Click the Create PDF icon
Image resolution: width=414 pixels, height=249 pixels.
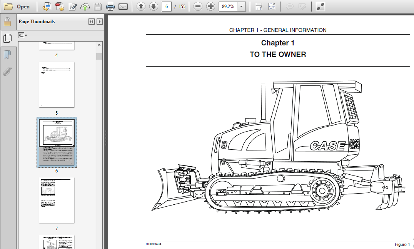60,7
